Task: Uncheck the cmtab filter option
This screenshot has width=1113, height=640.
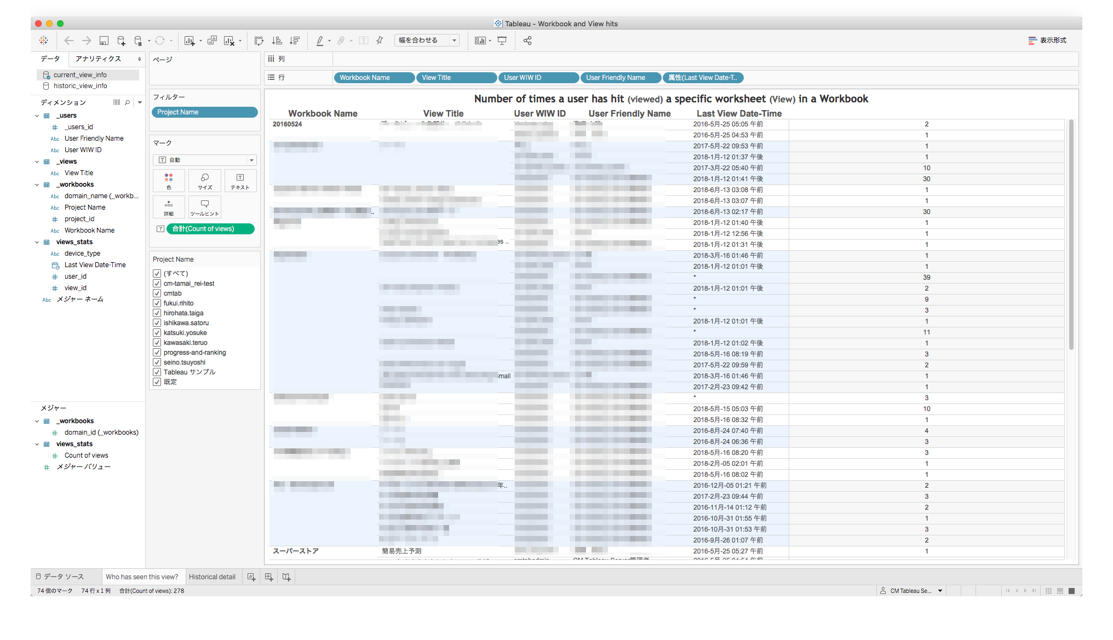Action: (157, 293)
